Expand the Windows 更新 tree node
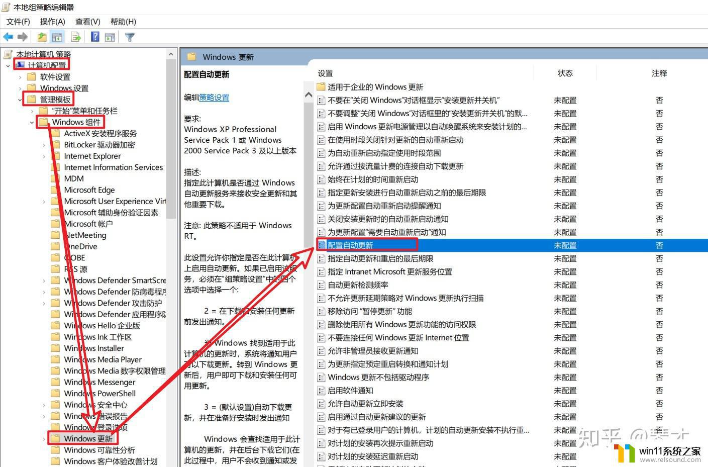 coord(44,439)
